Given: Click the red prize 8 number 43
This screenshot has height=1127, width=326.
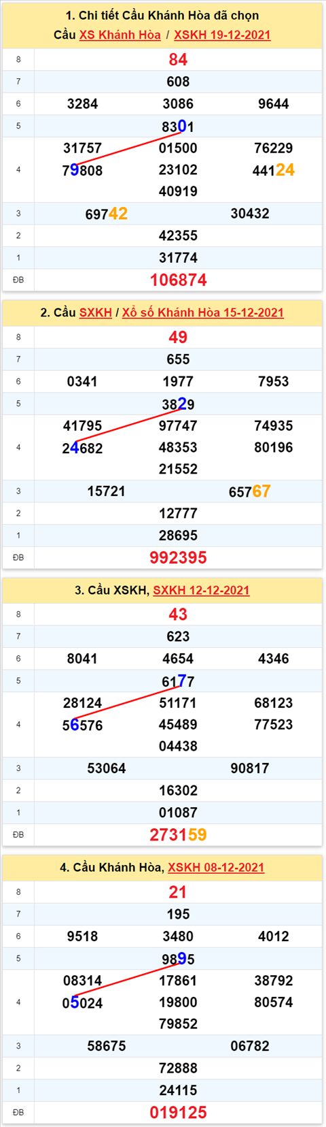Looking at the screenshot, I should (178, 614).
